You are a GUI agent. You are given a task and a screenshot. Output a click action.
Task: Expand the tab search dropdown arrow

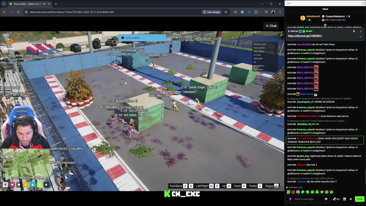point(4,4)
